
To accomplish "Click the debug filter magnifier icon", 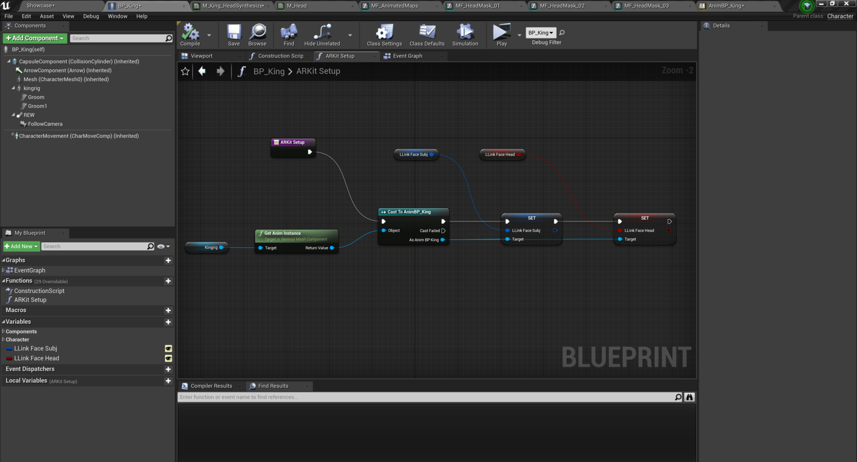I will (x=562, y=33).
